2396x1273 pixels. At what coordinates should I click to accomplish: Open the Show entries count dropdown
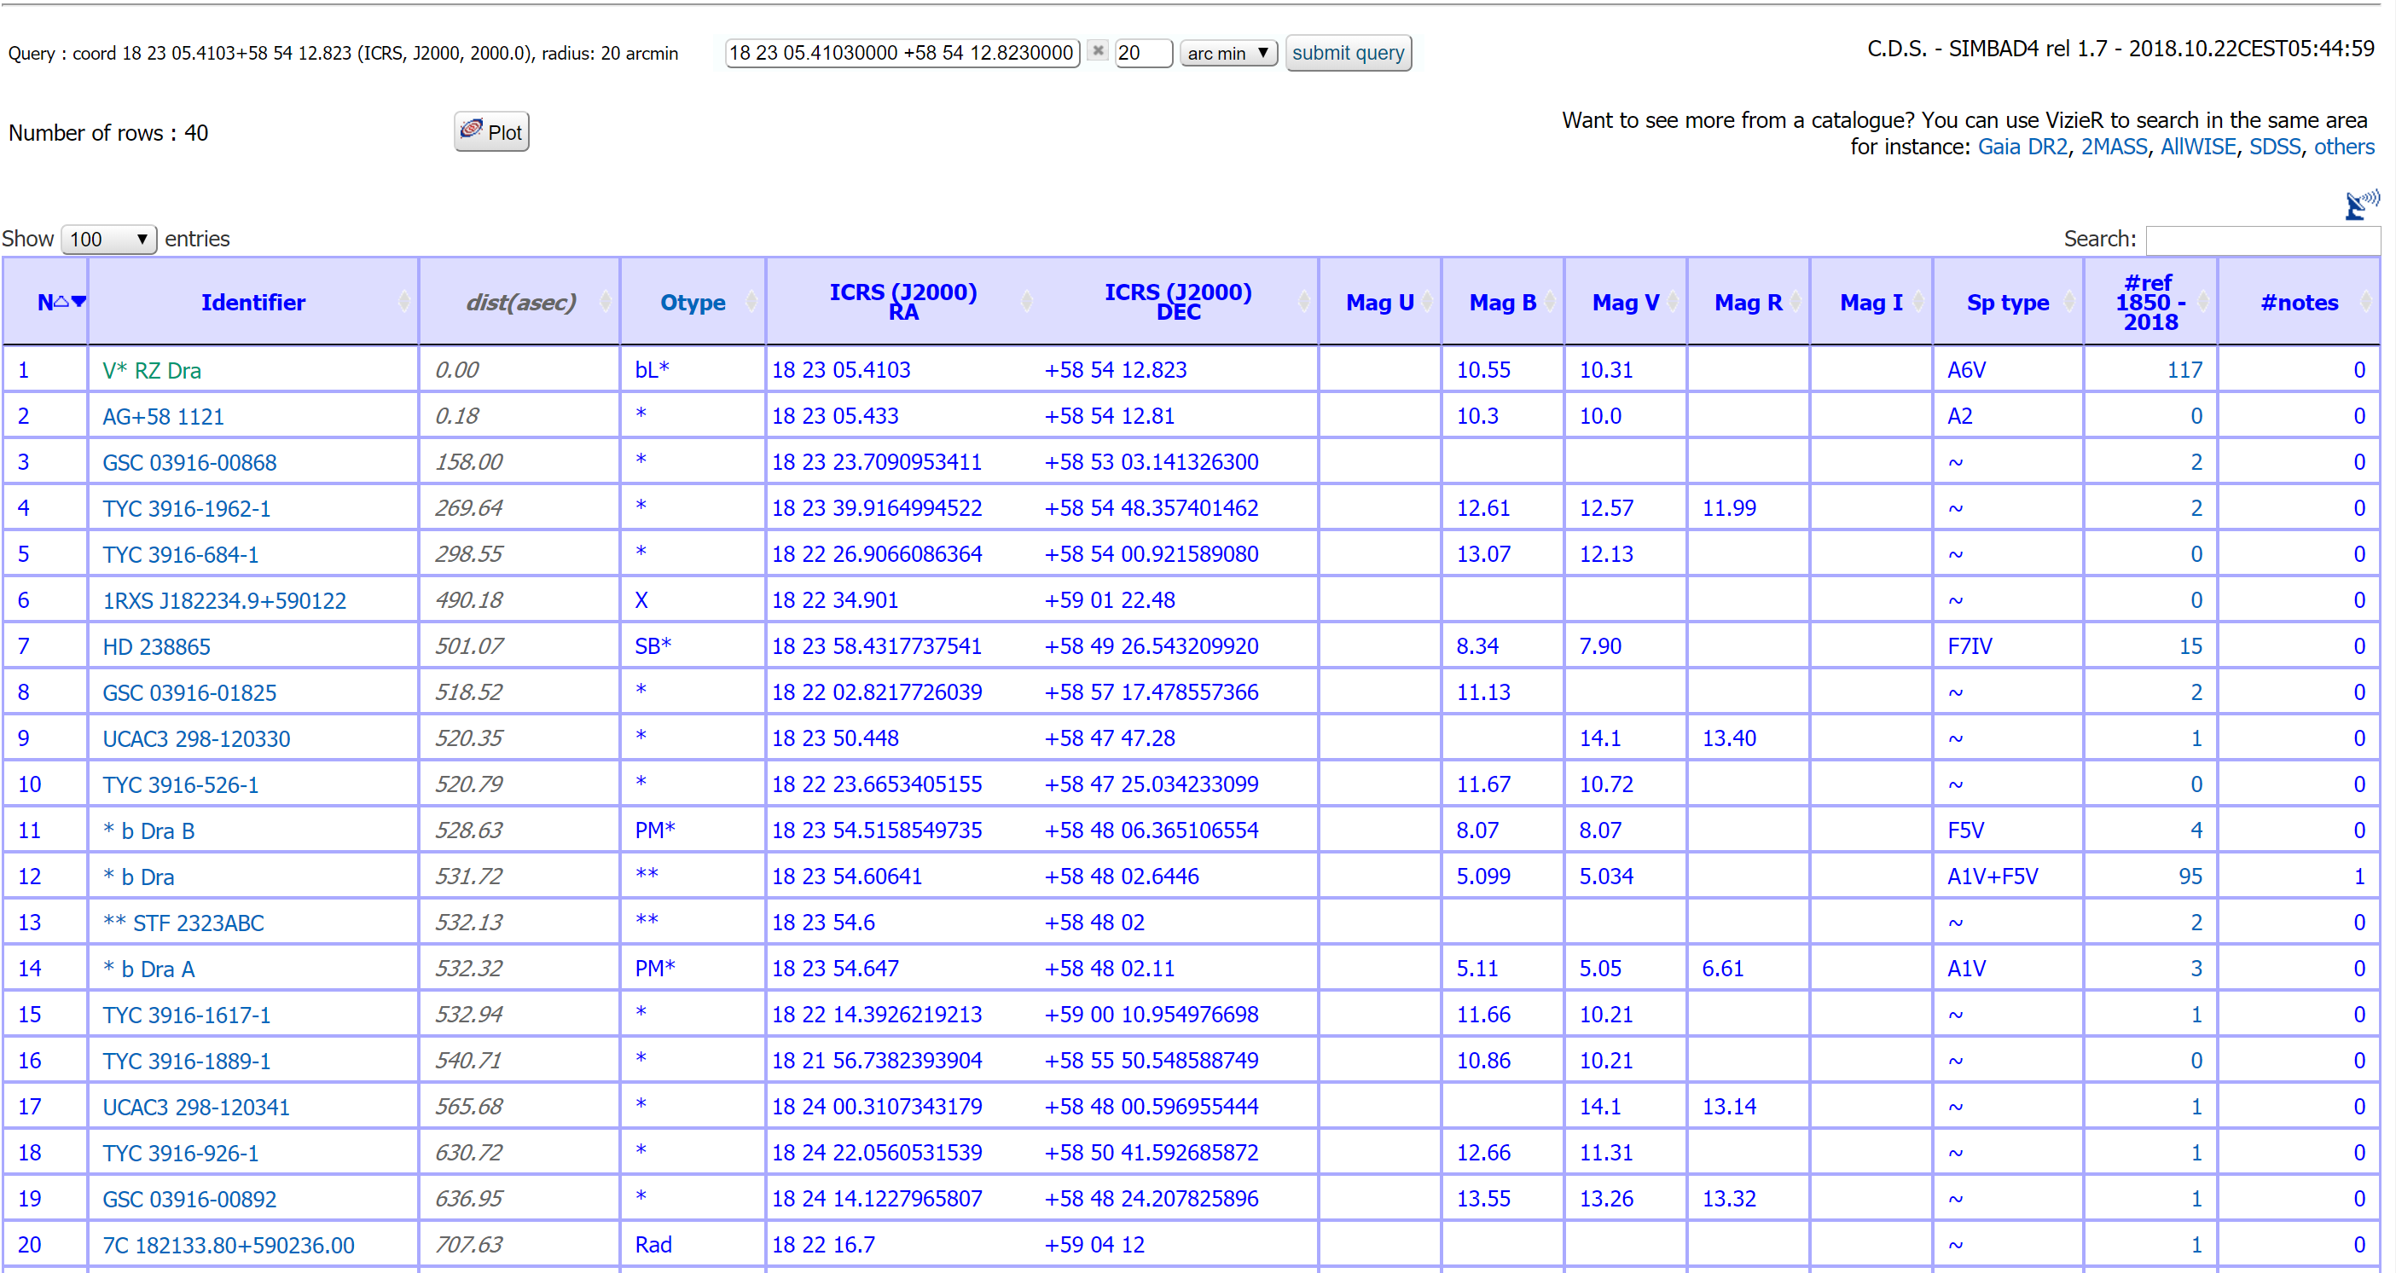pos(107,239)
